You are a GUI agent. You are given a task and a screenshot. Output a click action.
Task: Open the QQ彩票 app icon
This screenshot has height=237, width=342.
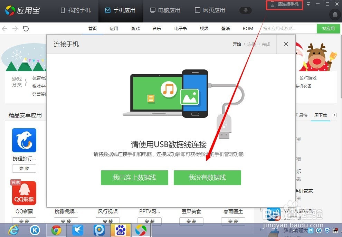point(24,193)
